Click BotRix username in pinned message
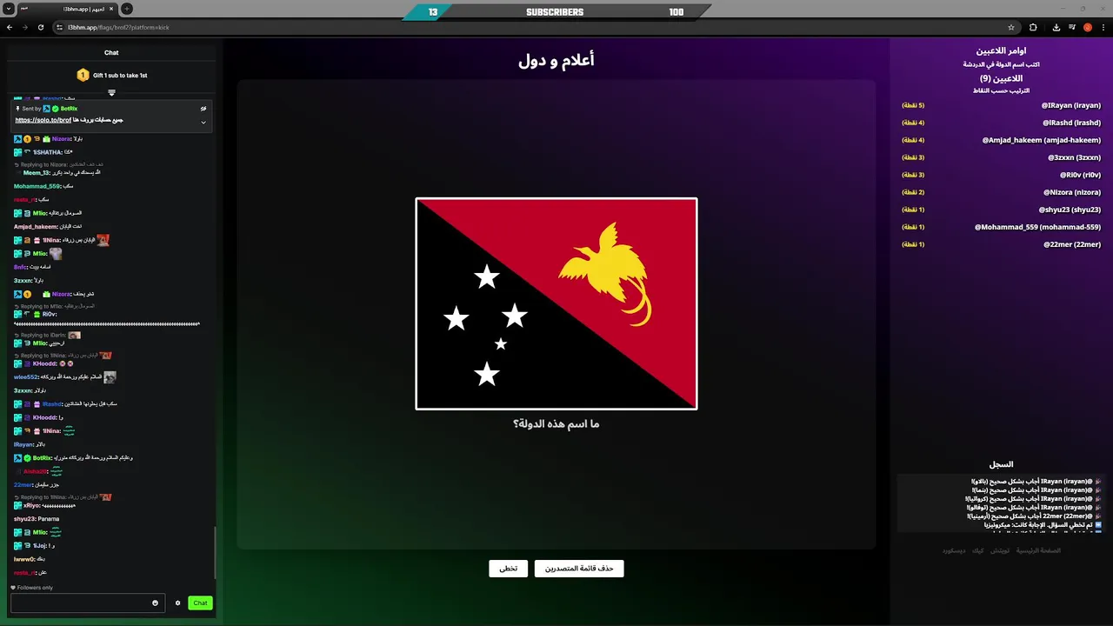 [x=69, y=109]
